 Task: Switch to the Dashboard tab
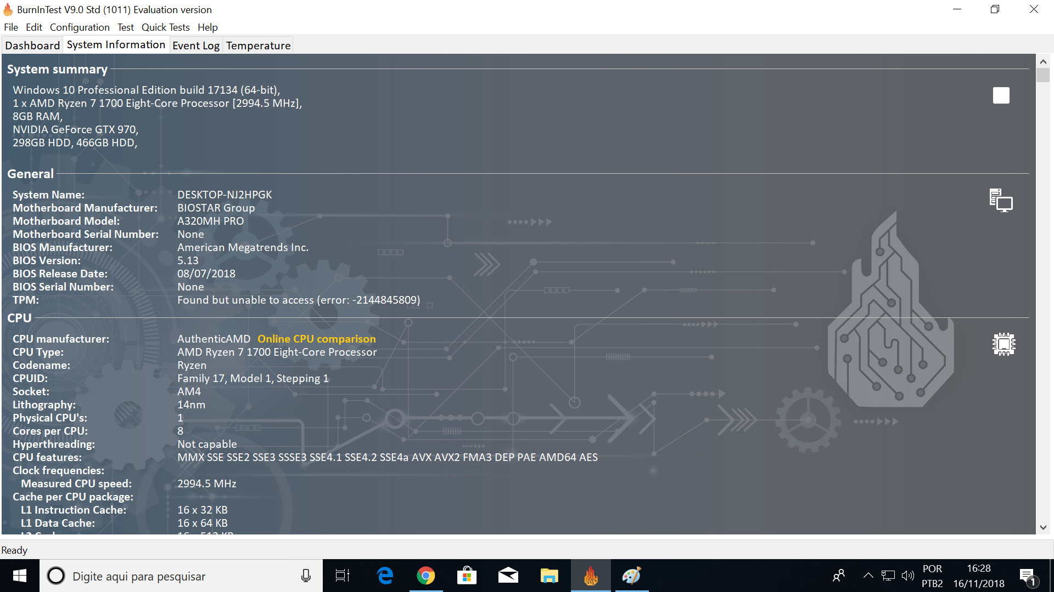(32, 45)
